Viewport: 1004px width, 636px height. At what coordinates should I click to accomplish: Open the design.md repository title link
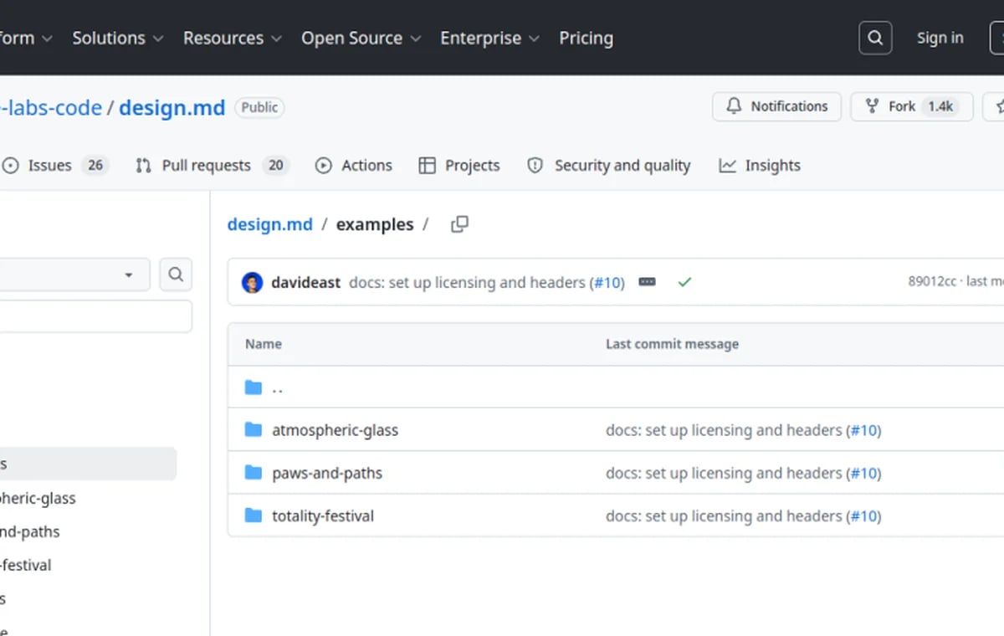click(x=172, y=107)
